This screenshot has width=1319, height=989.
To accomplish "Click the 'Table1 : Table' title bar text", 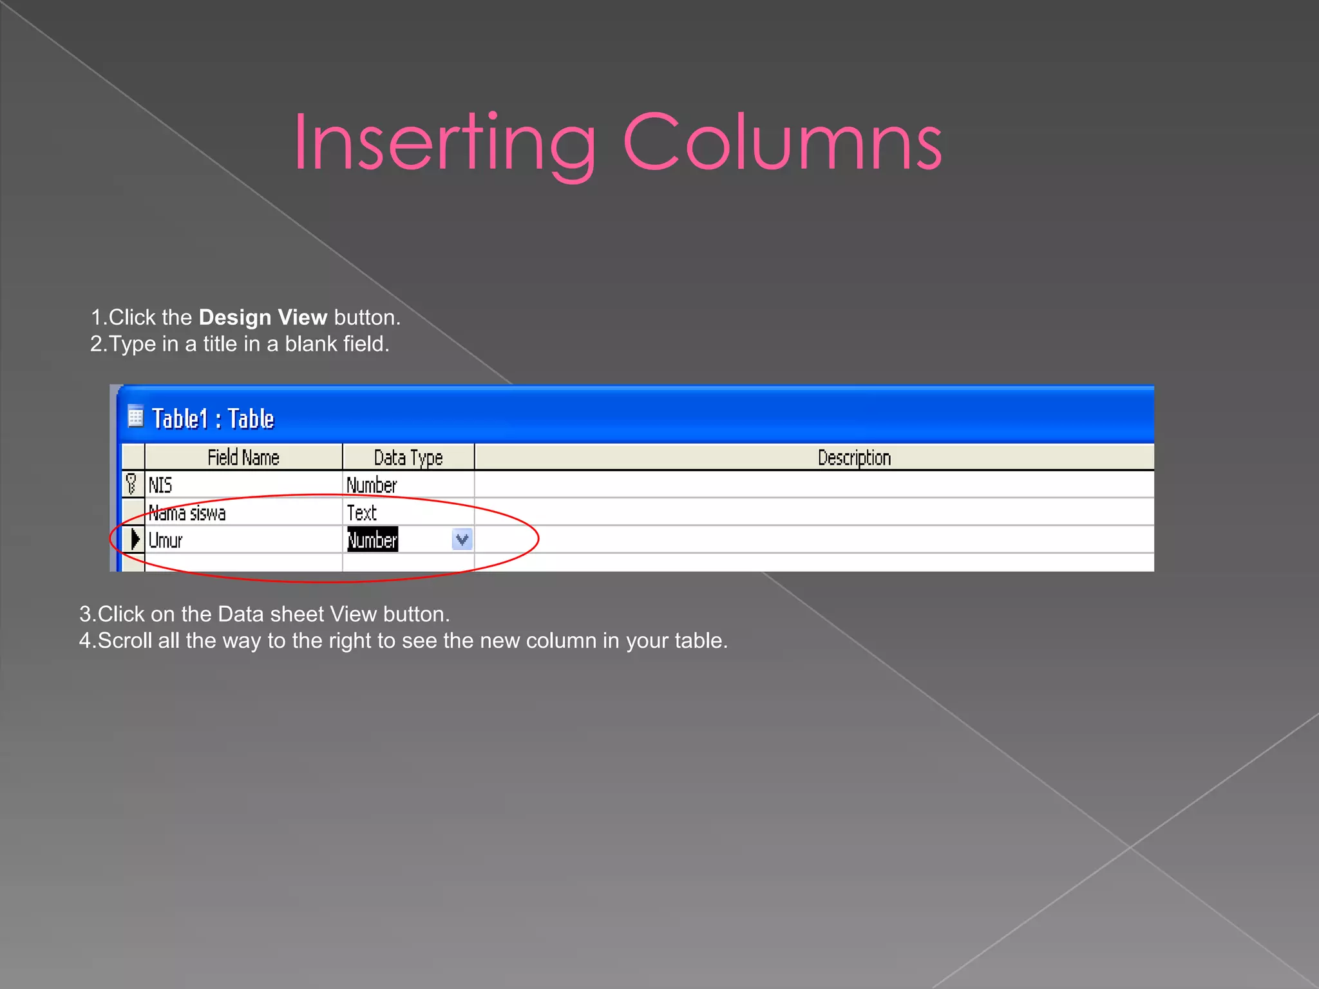I will [x=213, y=419].
